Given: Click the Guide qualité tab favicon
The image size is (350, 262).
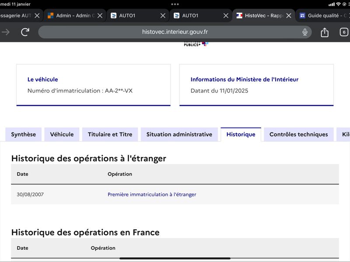Looking at the screenshot, I should click(x=302, y=16).
